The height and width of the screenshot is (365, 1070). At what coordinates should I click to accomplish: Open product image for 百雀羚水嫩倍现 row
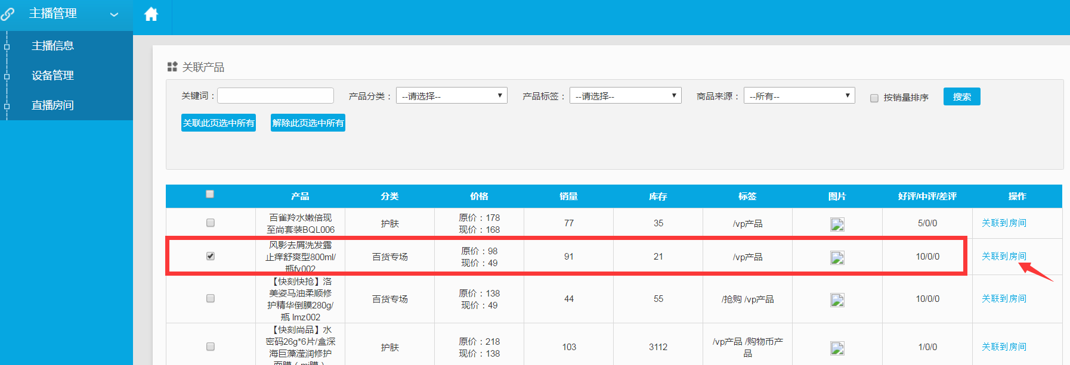(x=837, y=224)
